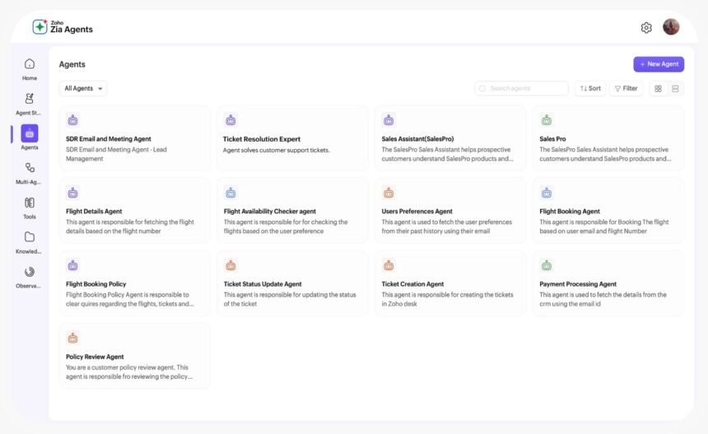Image resolution: width=708 pixels, height=434 pixels.
Task: Open the Multi-Agent sidebar icon
Action: pos(30,167)
